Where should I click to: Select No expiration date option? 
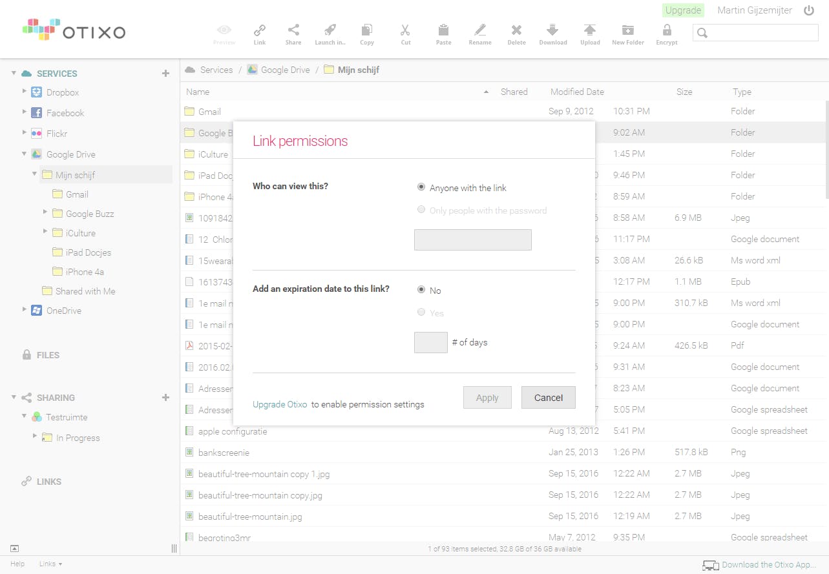tap(421, 290)
